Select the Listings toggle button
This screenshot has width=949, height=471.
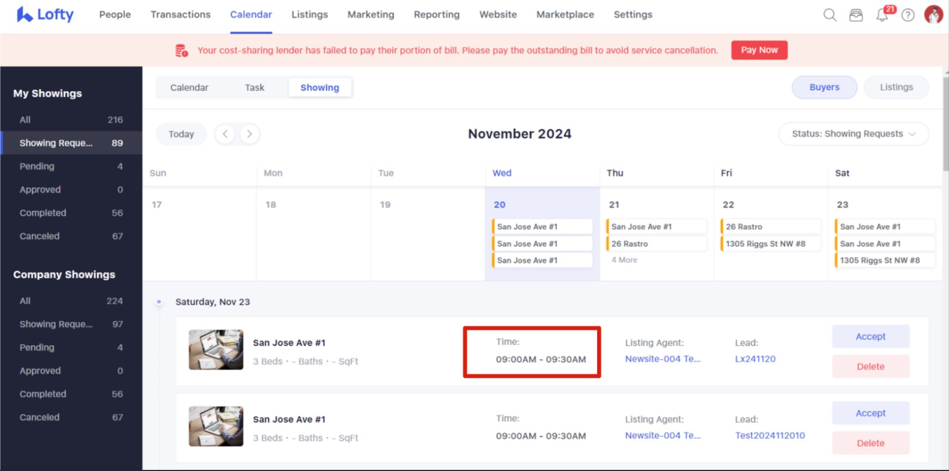[896, 87]
